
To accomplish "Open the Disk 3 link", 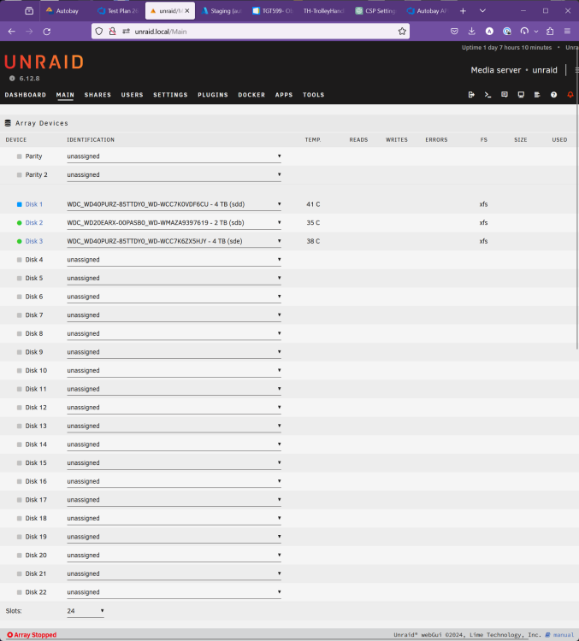I will coord(34,241).
